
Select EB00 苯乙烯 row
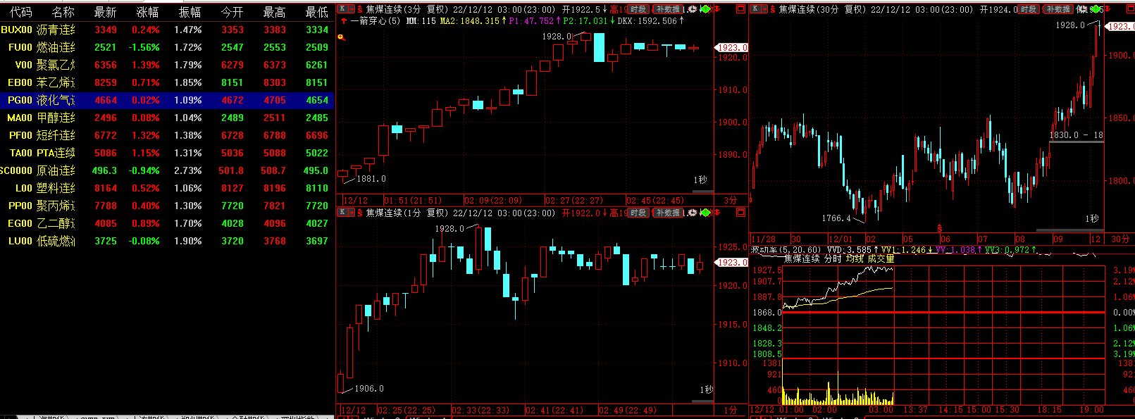(167, 82)
